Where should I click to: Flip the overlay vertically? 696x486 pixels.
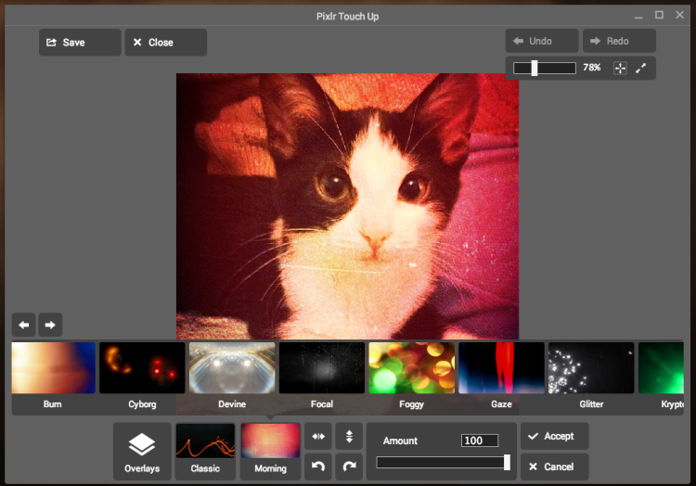(349, 436)
